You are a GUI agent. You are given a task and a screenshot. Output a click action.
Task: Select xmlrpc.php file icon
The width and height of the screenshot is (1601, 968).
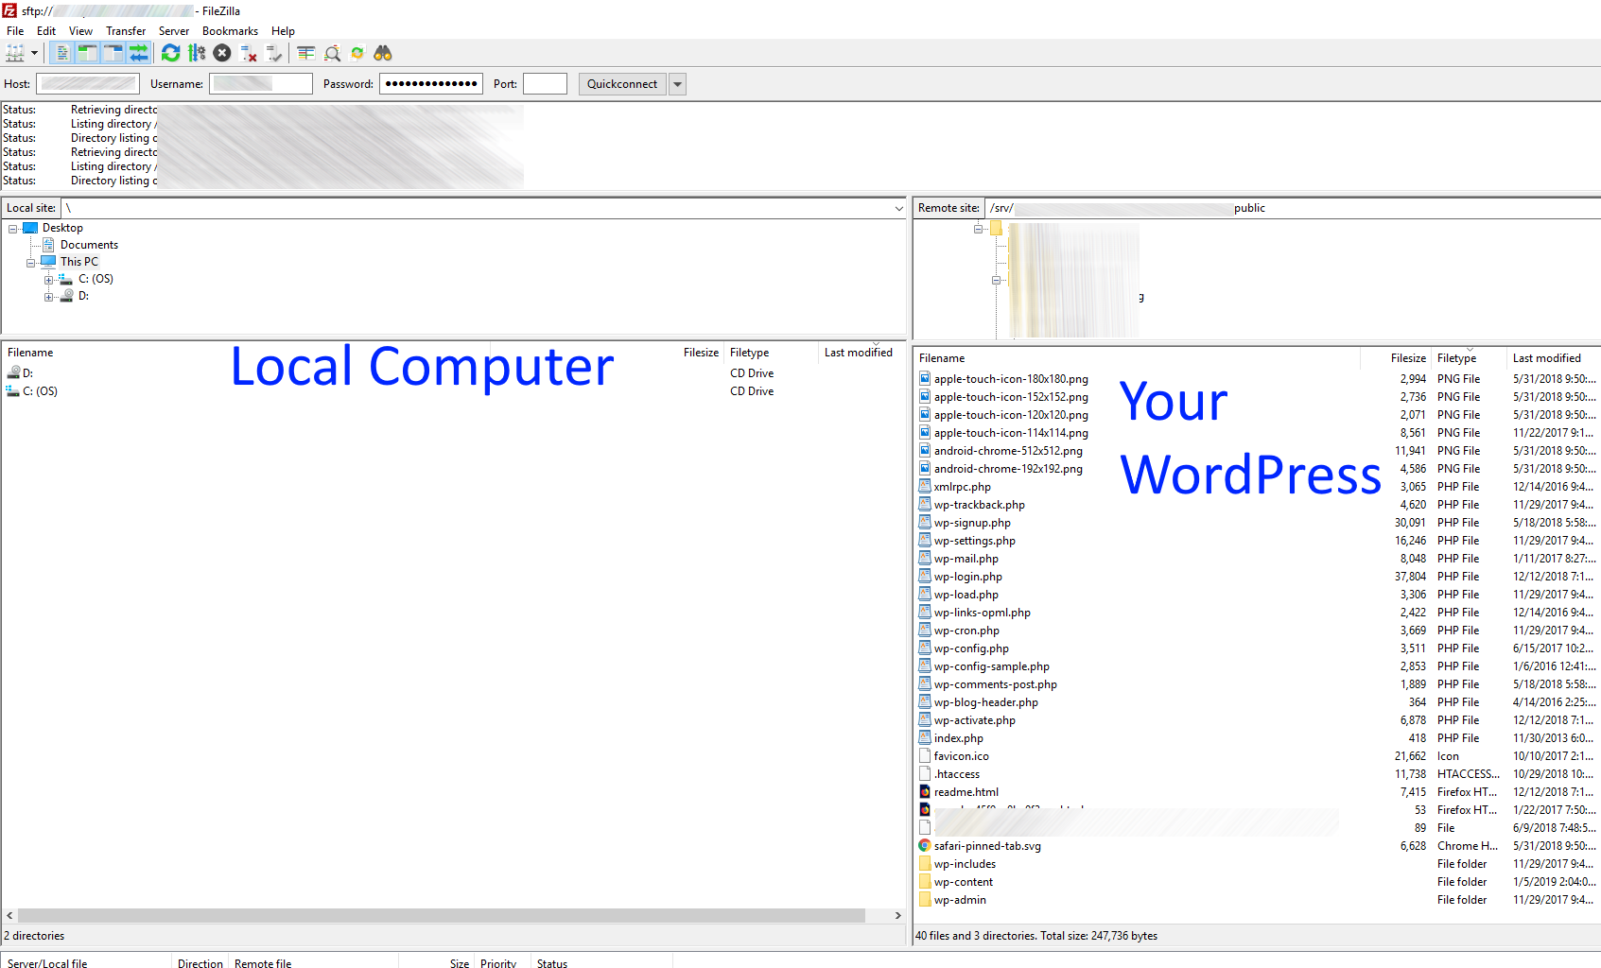(x=925, y=487)
